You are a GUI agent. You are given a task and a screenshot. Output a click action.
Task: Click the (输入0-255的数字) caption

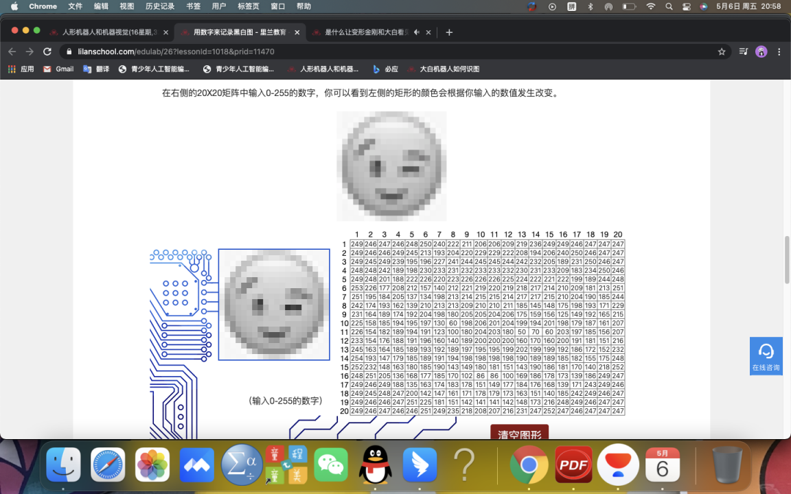click(x=286, y=401)
